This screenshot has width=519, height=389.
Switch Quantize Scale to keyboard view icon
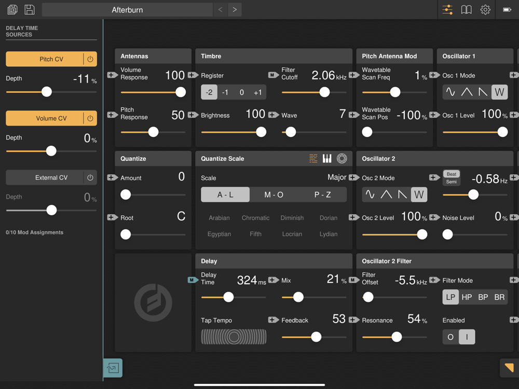pos(327,158)
